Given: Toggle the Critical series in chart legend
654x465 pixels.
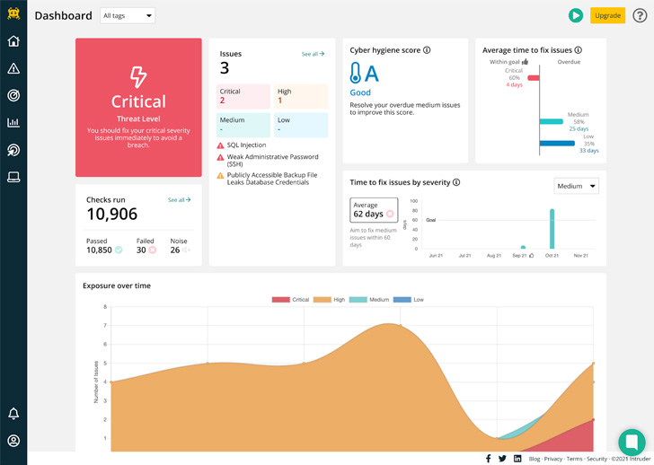Looking at the screenshot, I should tap(290, 300).
